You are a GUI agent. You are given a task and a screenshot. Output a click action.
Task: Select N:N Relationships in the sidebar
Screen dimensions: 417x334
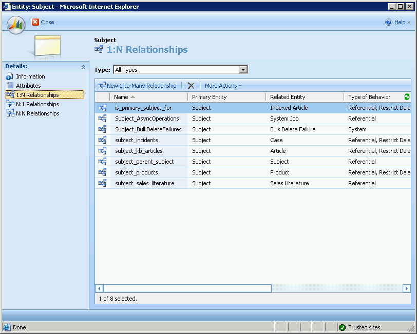pos(37,113)
